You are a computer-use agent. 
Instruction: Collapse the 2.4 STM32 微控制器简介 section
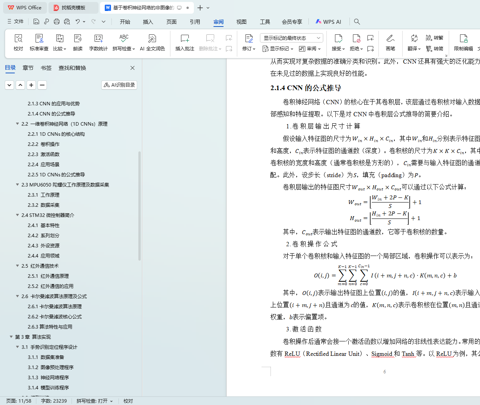tap(17, 215)
